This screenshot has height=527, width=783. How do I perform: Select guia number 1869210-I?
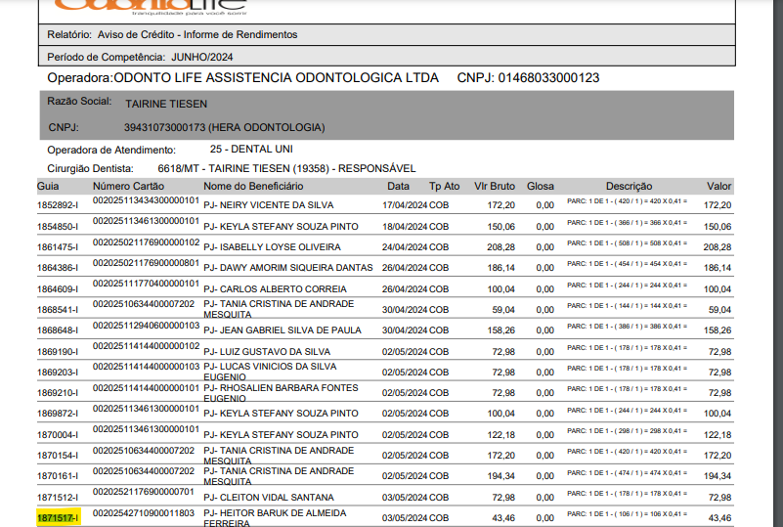point(58,393)
